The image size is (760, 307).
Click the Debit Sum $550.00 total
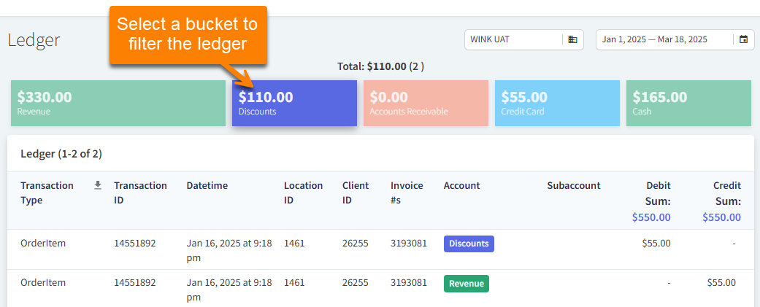coord(650,217)
